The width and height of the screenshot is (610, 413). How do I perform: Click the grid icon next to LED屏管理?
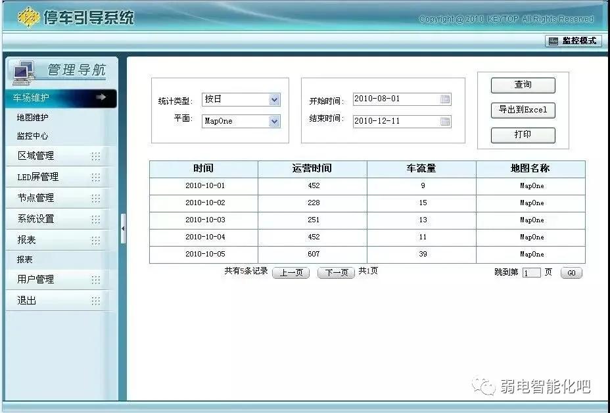[x=97, y=177]
